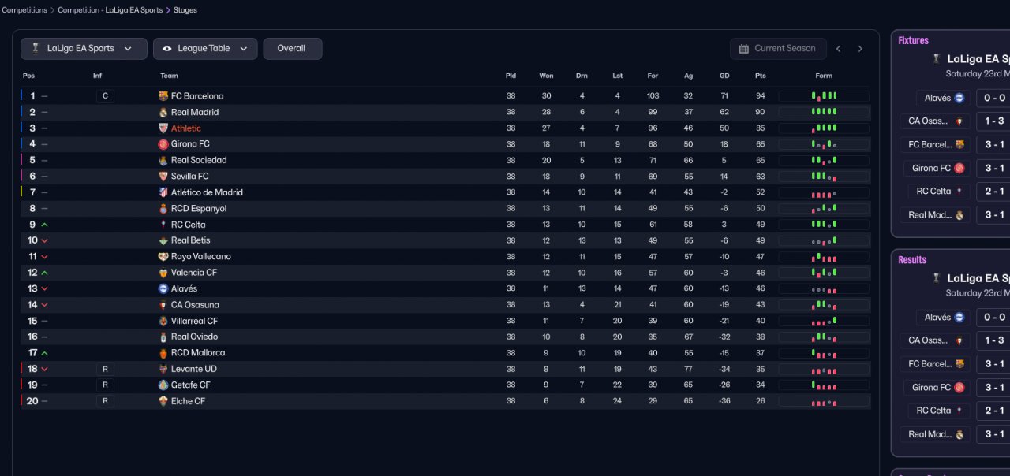
Task: Open Current Season date selector
Action: [777, 49]
